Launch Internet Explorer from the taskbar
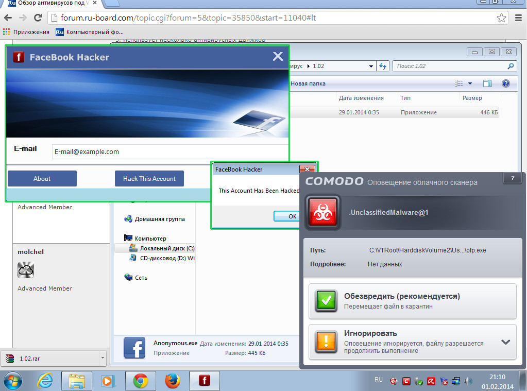 click(x=45, y=381)
